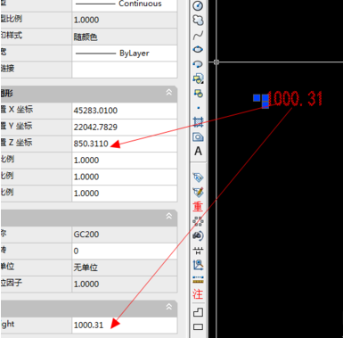Edit the Y coordinate value 22042.7829
Screen dimensions: 343x338
tap(125, 127)
